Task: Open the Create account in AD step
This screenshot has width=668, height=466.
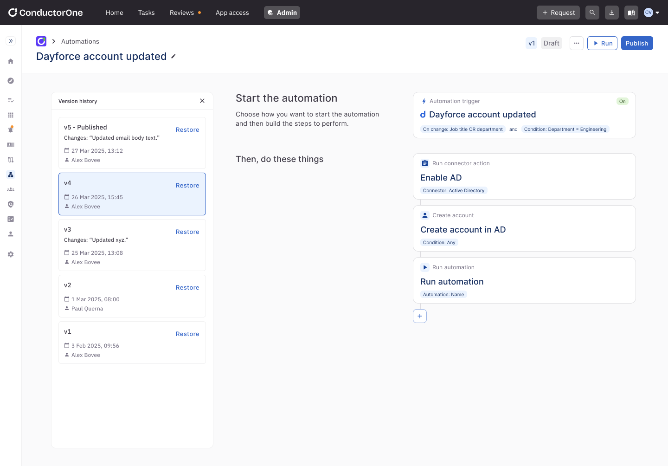Action: tap(524, 228)
